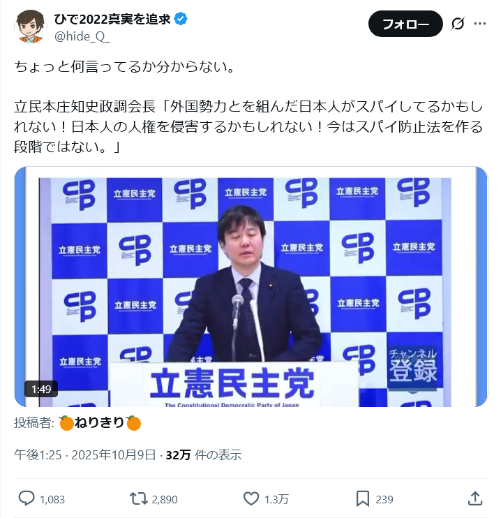Click the 2,890 repost count

165,499
